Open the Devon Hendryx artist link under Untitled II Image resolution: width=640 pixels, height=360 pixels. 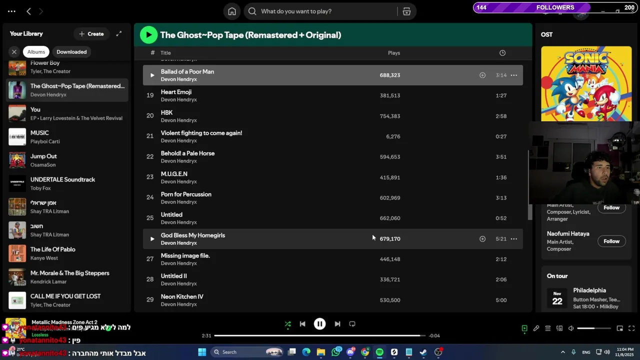click(178, 283)
